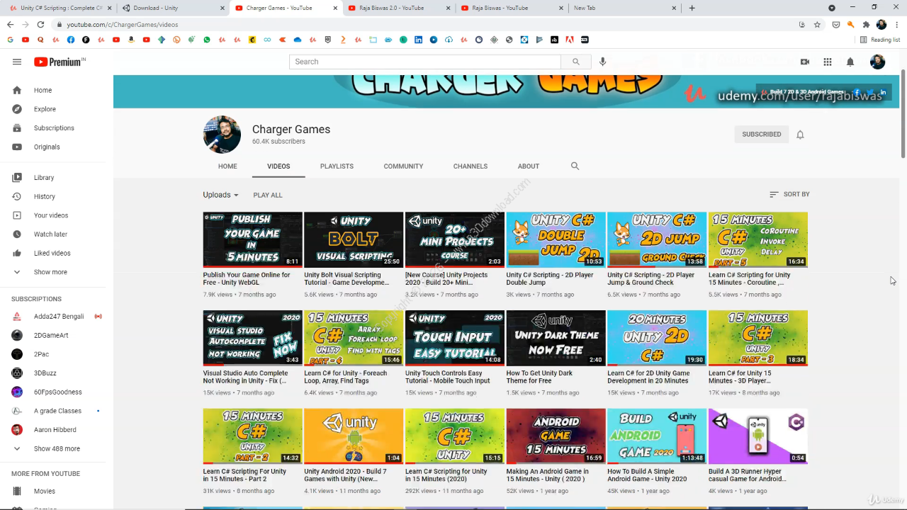Open browser Reading list
907x510 pixels.
click(880, 40)
